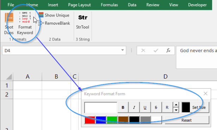Switch to the Developer tab
This screenshot has width=217, height=130.
click(197, 5)
